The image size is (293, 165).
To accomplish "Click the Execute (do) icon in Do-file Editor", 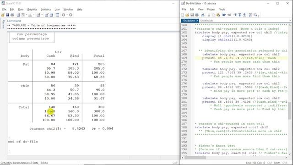I will click(x=255, y=15).
